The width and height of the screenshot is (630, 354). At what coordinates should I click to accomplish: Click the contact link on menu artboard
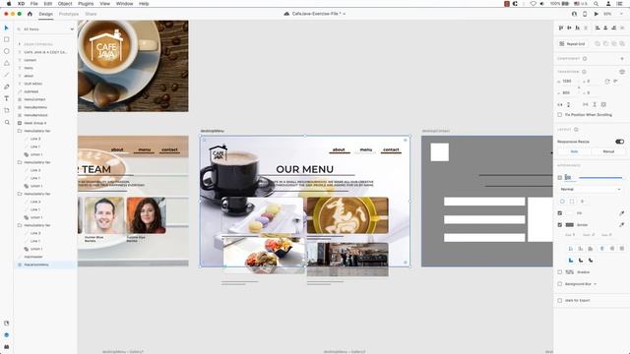click(391, 149)
